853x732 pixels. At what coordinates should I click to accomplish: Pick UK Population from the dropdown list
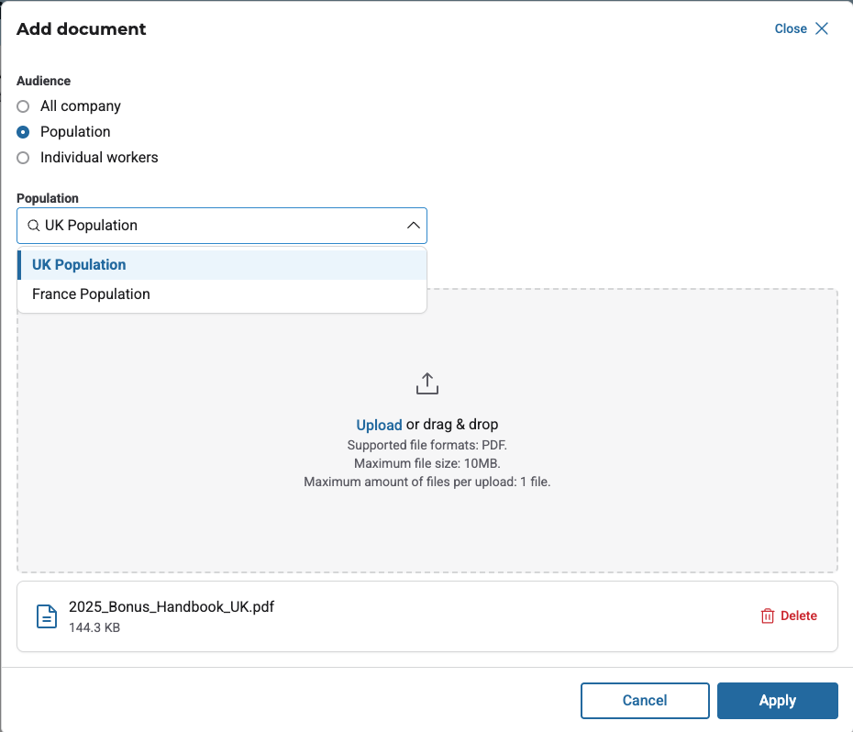coord(79,265)
